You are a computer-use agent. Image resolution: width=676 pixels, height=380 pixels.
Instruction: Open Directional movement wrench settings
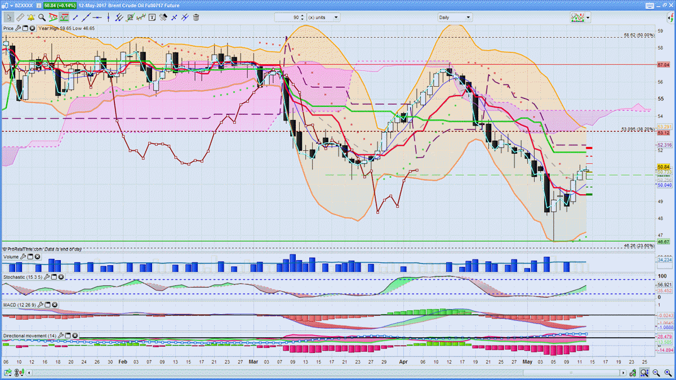coord(60,336)
